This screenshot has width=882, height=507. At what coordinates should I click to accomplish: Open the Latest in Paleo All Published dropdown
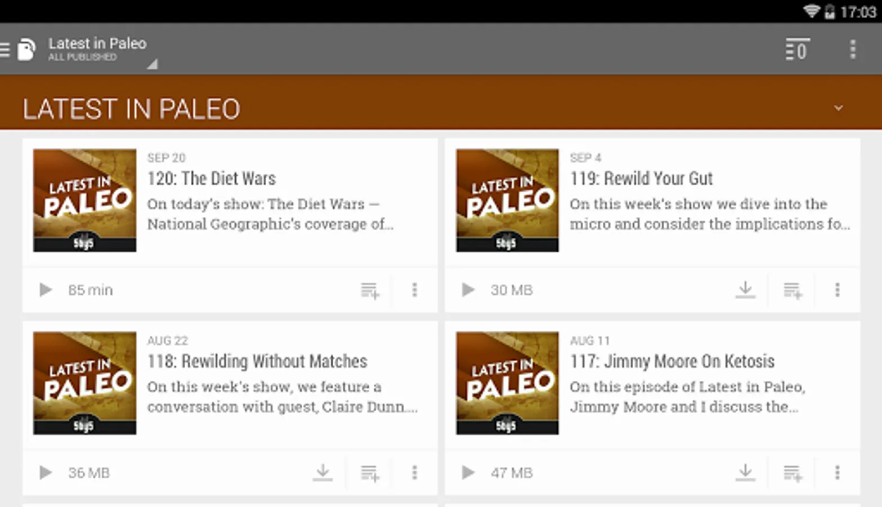coord(101,51)
